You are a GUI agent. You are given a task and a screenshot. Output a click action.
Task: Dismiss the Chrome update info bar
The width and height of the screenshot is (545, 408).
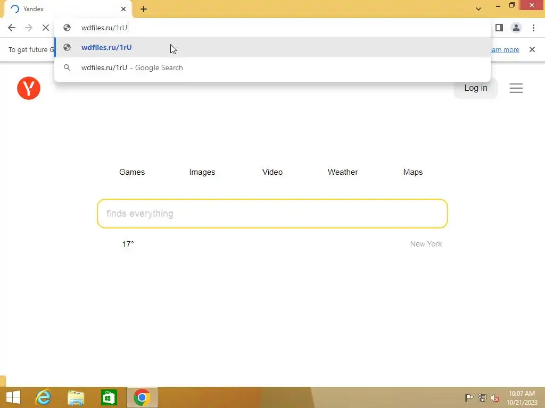tap(532, 49)
